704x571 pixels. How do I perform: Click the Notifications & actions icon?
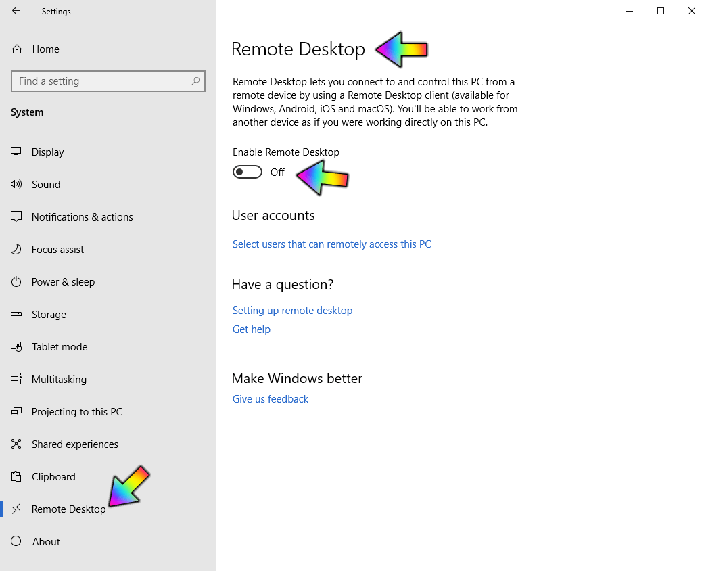point(16,216)
